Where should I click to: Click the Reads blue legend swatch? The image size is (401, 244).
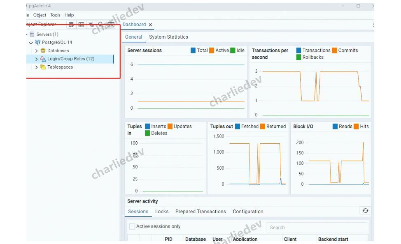[335, 127]
